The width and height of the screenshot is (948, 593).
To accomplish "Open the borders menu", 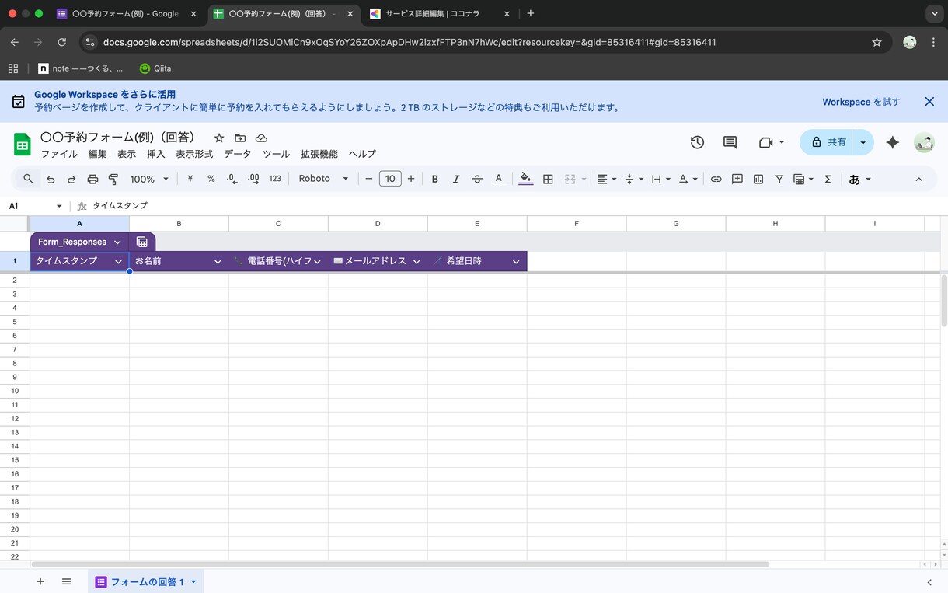I will tap(548, 179).
